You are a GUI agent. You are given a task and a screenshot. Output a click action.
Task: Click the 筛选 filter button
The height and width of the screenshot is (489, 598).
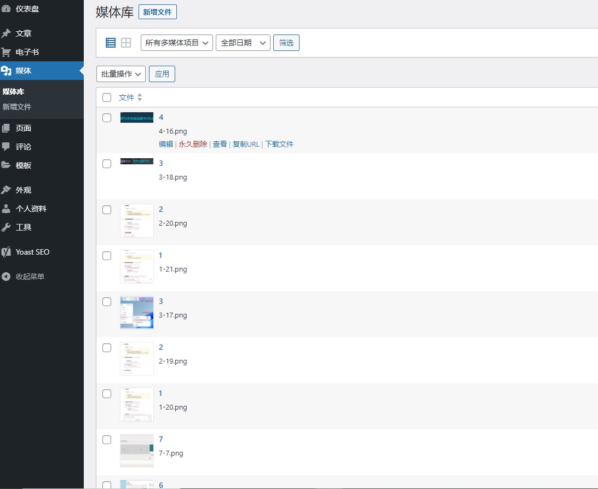(x=286, y=43)
